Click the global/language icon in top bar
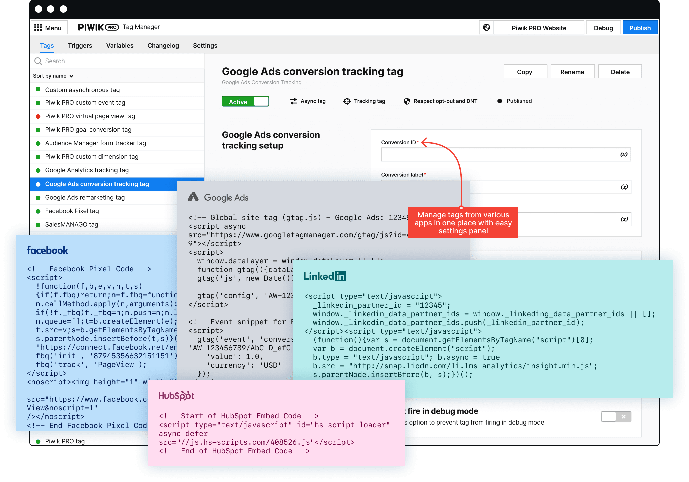 click(487, 28)
